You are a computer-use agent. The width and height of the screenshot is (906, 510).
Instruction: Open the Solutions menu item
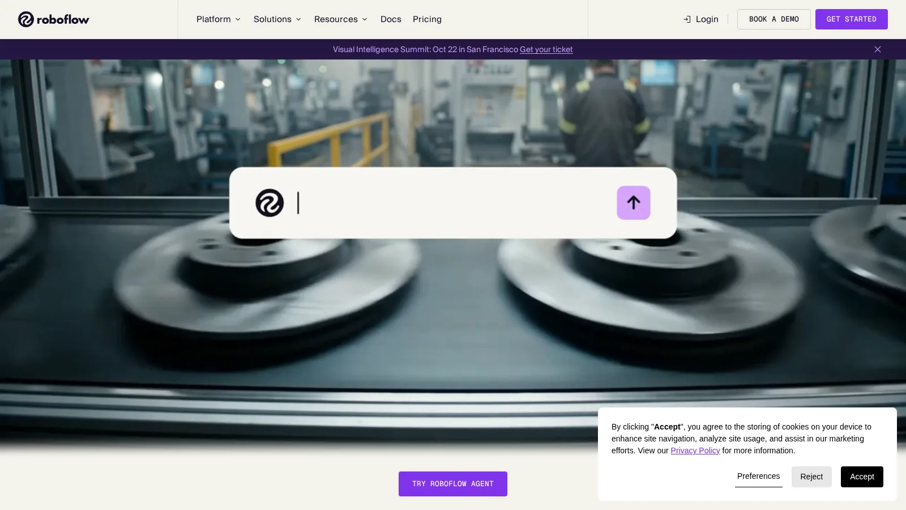[277, 19]
